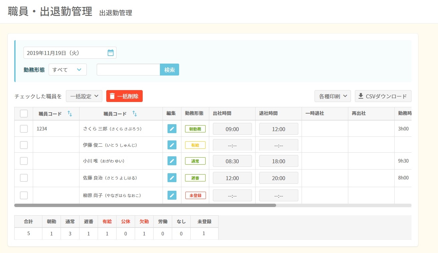Edit さくら 三郎's attendance with pencil icon
438x253 pixels.
[x=172, y=129]
